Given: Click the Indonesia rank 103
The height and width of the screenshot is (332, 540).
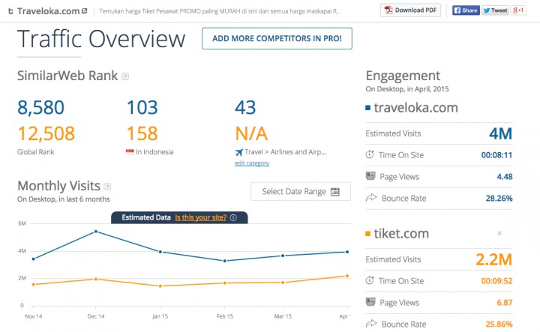Looking at the screenshot, I should click(x=142, y=107).
